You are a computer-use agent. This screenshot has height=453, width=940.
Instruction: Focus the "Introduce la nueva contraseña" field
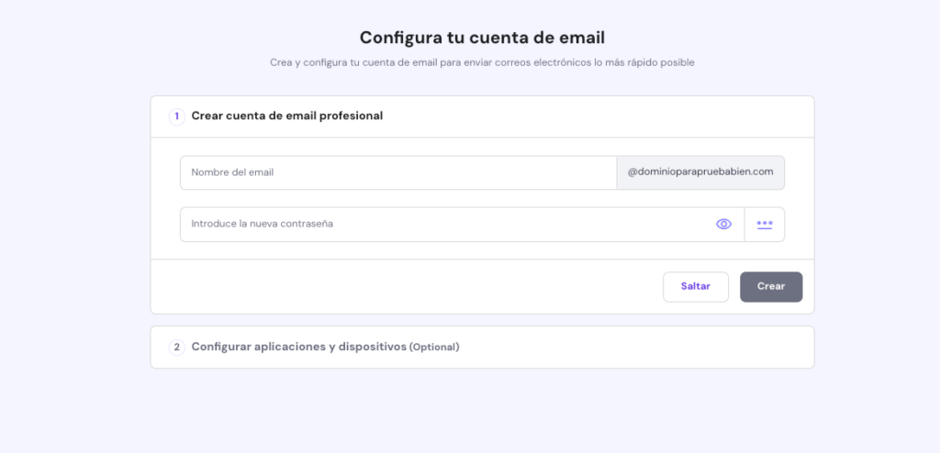pos(445,224)
